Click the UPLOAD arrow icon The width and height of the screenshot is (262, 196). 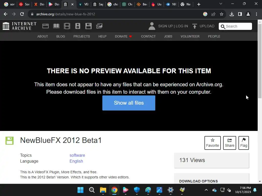coord(194,26)
